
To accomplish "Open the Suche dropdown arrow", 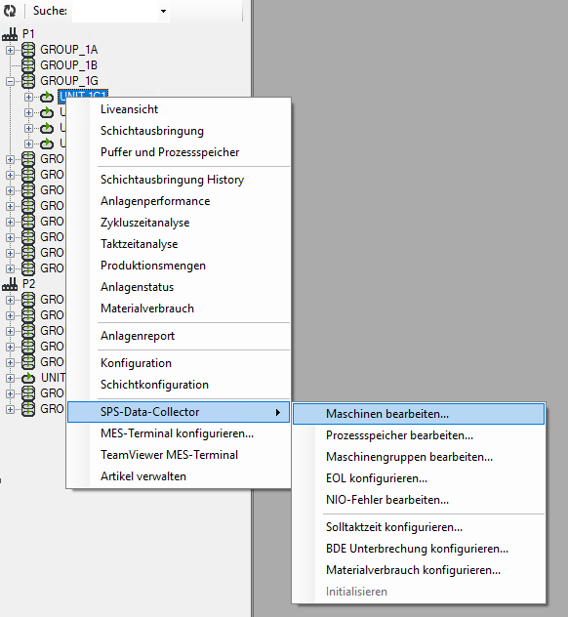I will point(163,11).
